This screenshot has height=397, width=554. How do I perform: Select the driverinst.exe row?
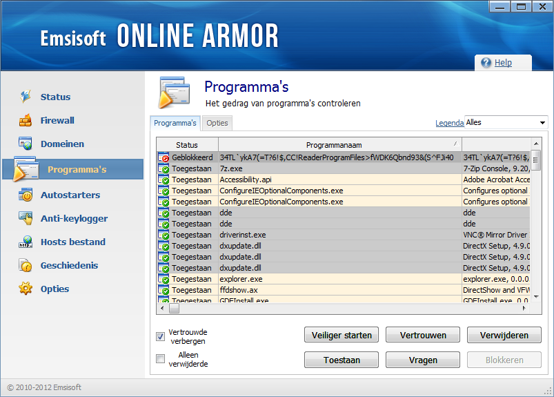(344, 235)
